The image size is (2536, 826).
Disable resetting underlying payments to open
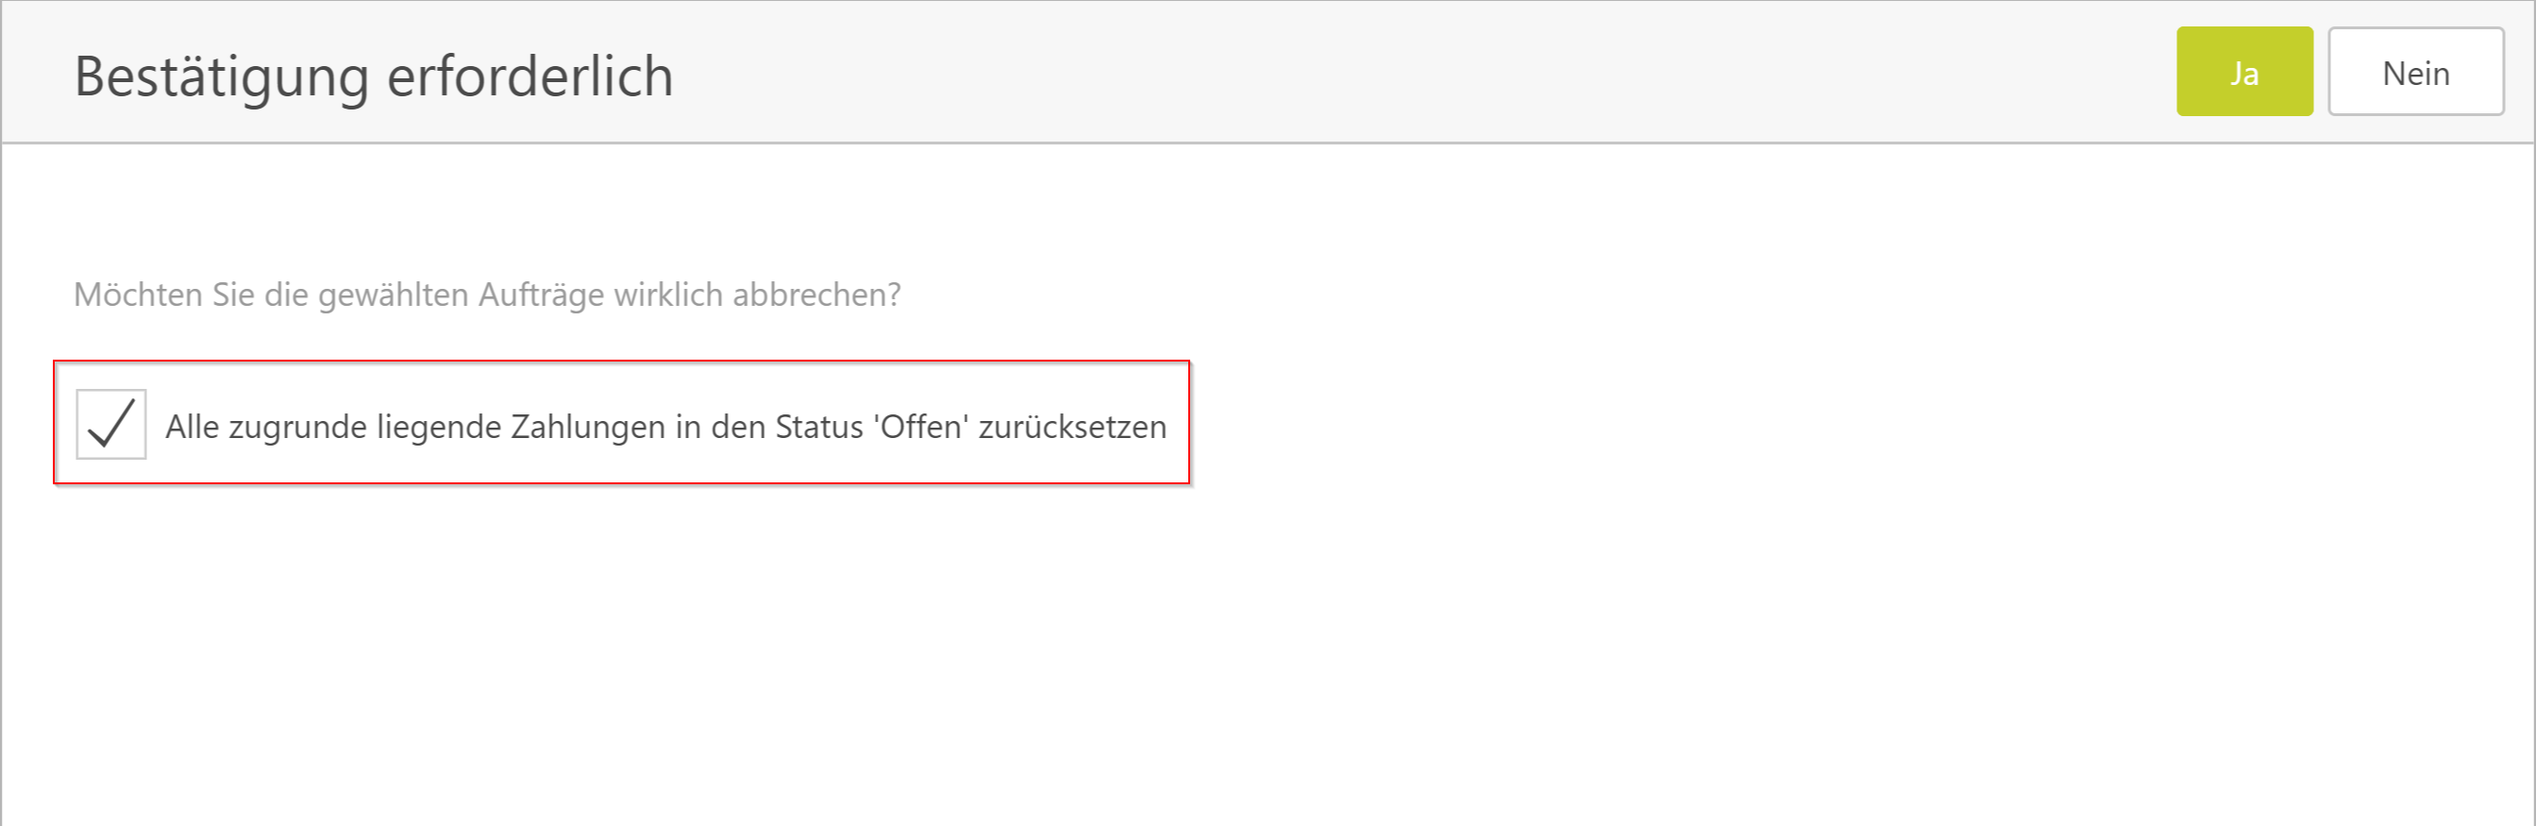tap(111, 424)
